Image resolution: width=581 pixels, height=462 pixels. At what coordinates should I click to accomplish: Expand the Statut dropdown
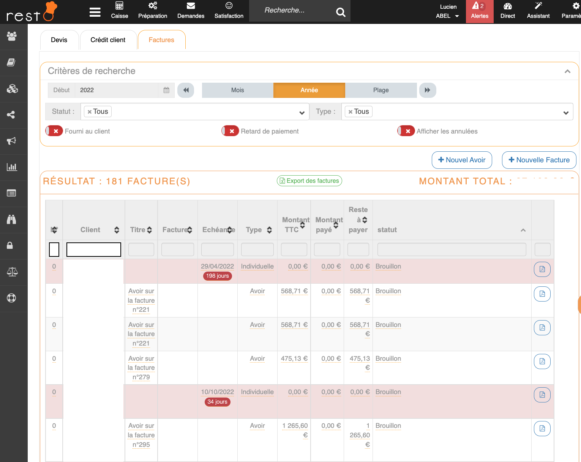pyautogui.click(x=302, y=113)
